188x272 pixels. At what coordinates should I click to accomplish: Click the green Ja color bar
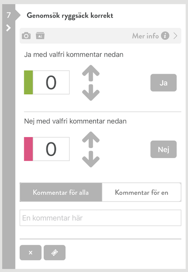28,82
